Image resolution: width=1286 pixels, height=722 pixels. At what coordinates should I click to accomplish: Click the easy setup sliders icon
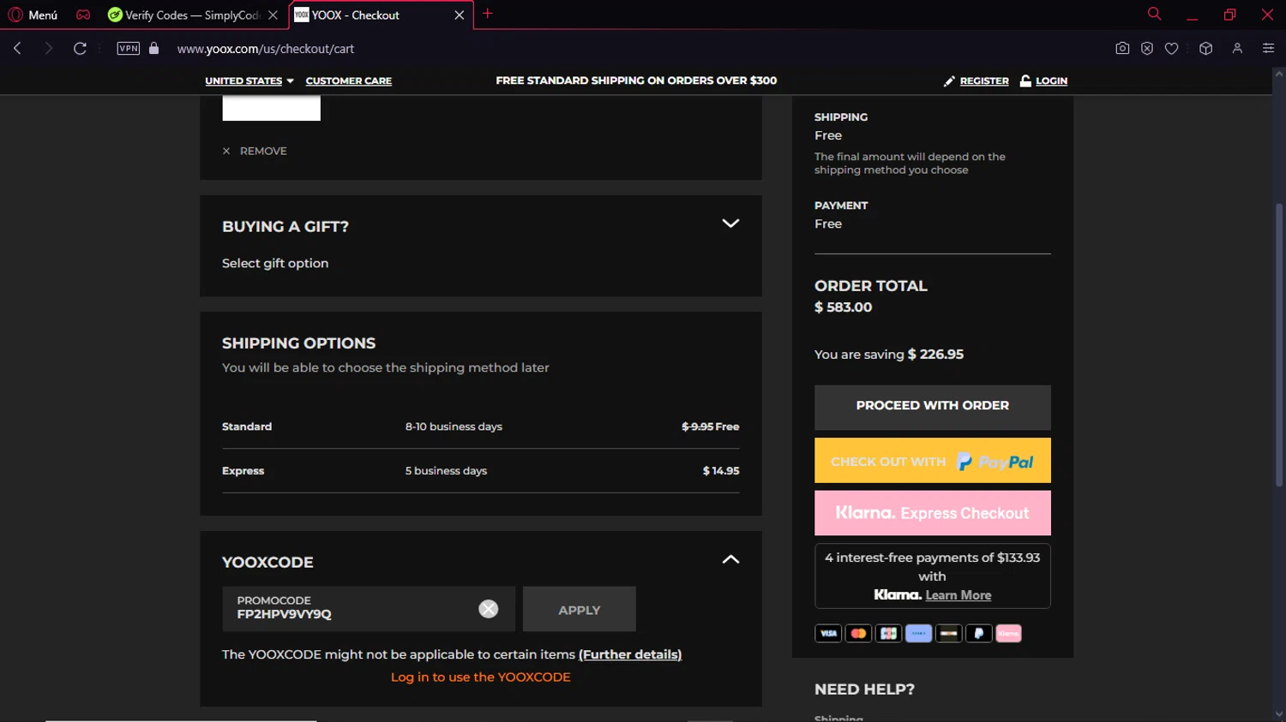[1268, 49]
